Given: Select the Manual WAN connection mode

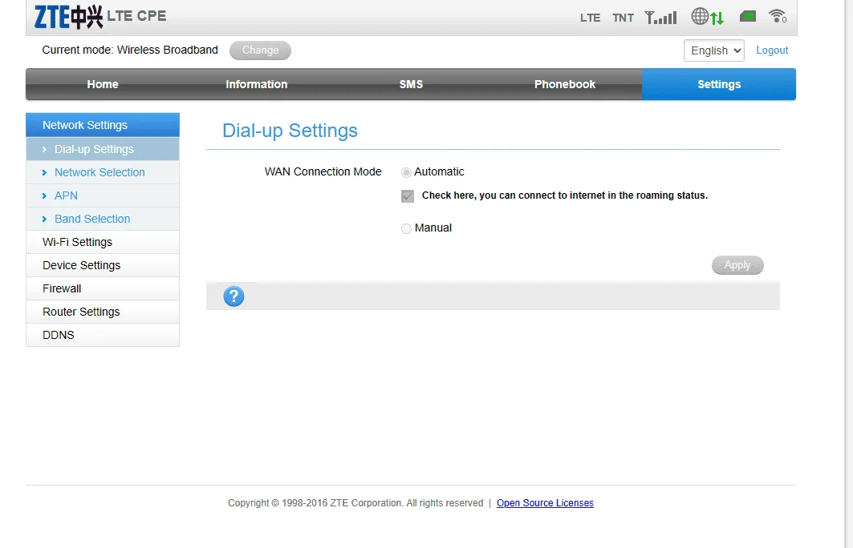Looking at the screenshot, I should 406,228.
